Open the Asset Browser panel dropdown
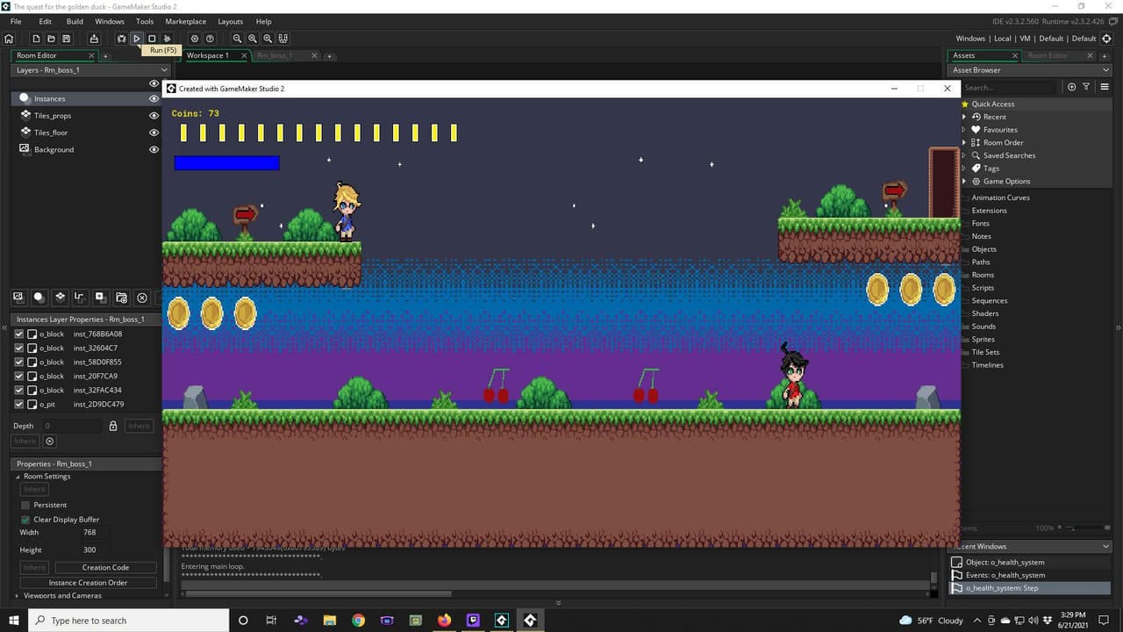Image resolution: width=1123 pixels, height=632 pixels. pyautogui.click(x=1105, y=70)
